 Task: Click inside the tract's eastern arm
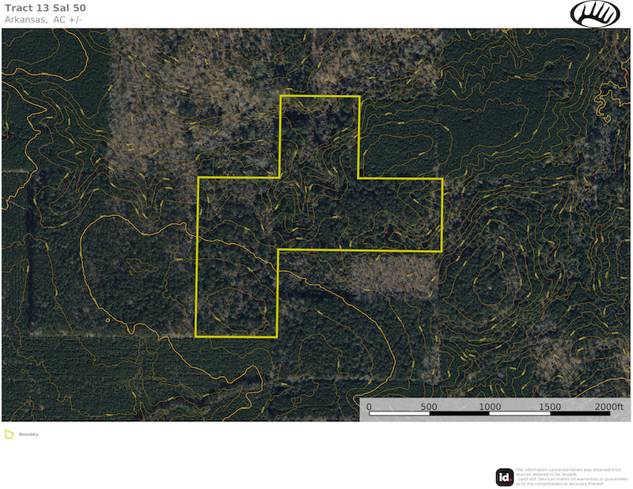[396, 214]
